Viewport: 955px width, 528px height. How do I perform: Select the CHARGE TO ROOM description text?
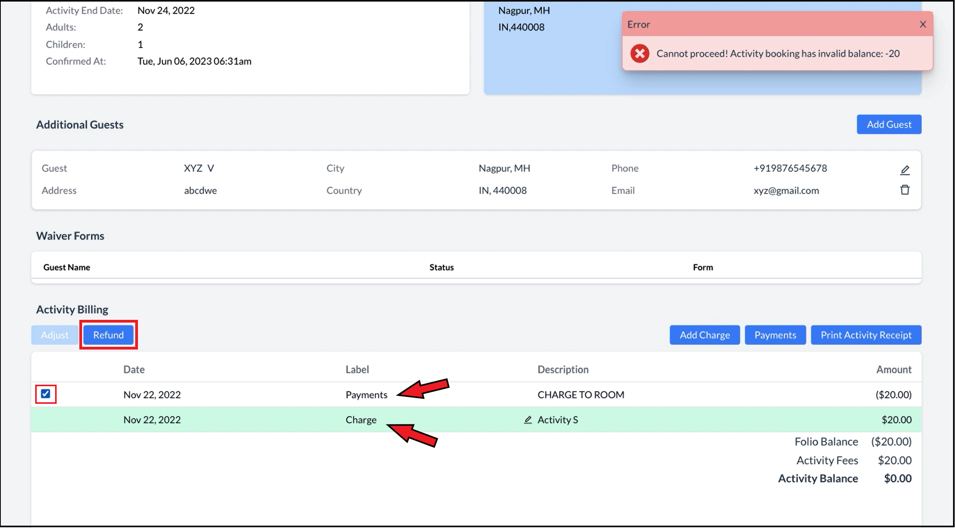coord(581,394)
